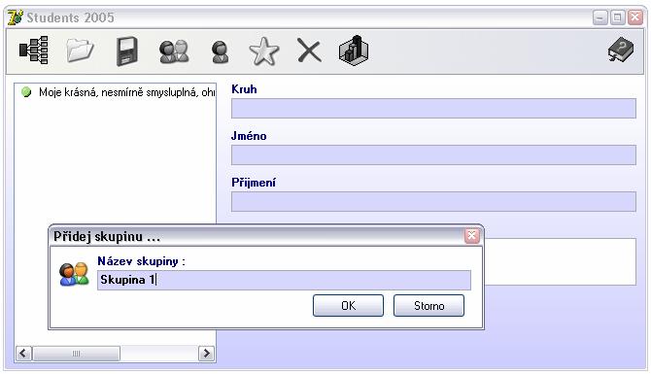Click the Název skupiny input field
Image resolution: width=651 pixels, height=374 pixels.
click(x=284, y=280)
